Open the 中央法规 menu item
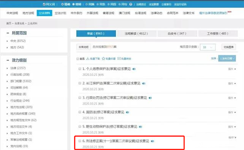The image size is (244, 150). pos(12,13)
